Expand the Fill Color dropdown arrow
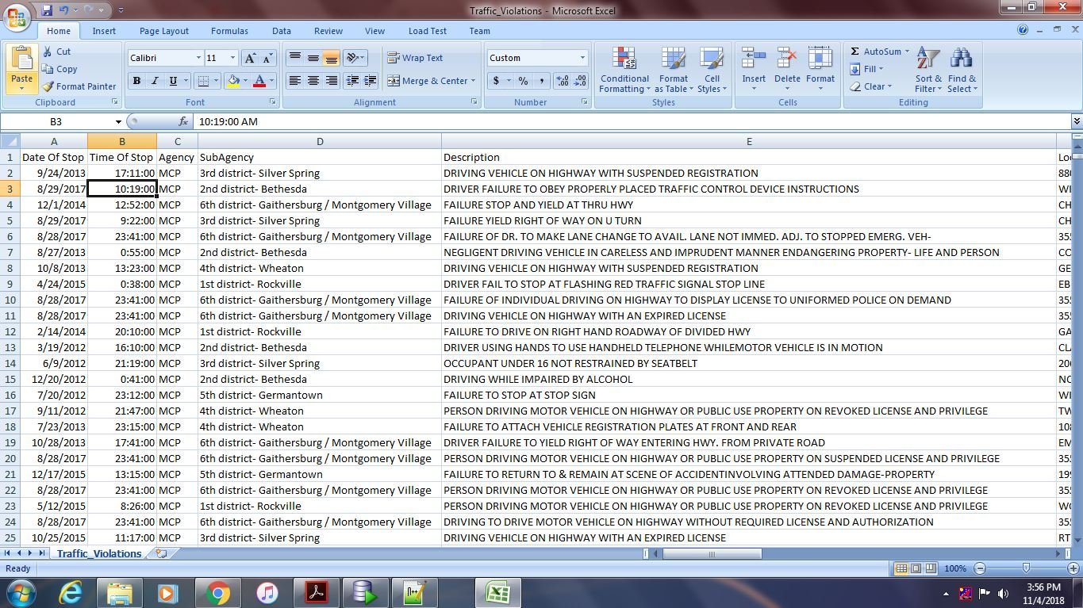The image size is (1083, 608). 244,81
